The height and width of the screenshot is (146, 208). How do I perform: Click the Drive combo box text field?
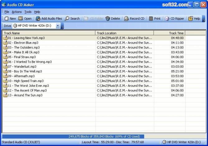(x=34, y=26)
